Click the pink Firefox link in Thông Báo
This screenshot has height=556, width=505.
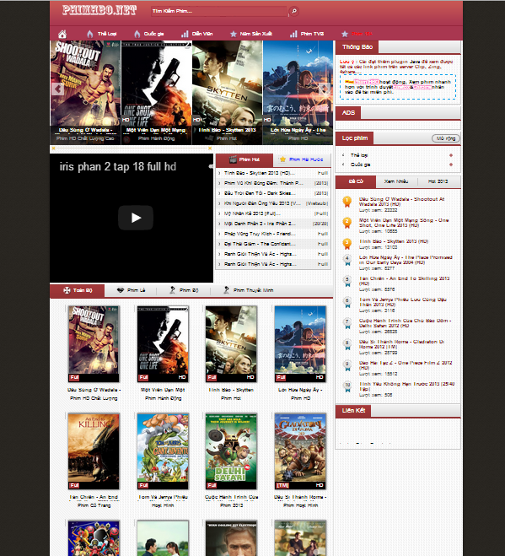400,87
